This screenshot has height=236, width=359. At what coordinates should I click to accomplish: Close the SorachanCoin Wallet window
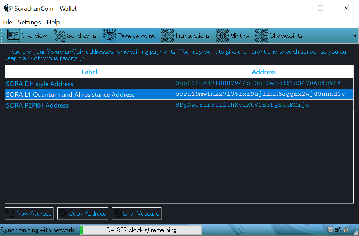tap(346, 8)
